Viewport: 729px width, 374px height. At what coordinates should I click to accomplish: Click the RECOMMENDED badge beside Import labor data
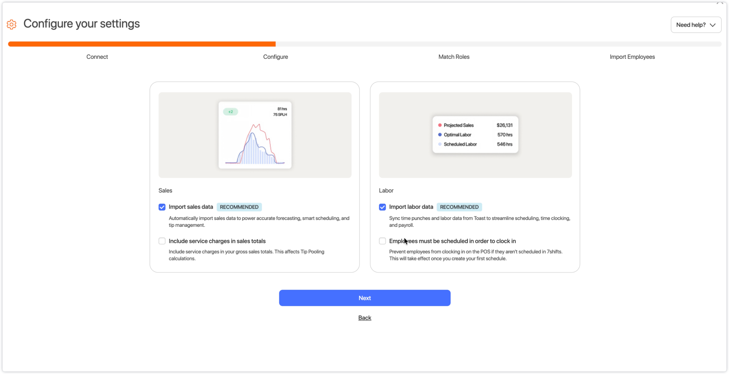[459, 207]
